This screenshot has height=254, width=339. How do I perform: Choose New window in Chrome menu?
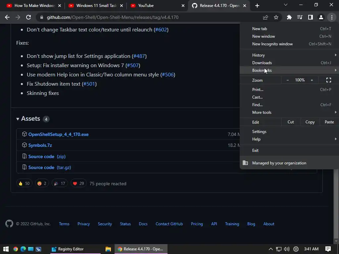tap(289, 36)
